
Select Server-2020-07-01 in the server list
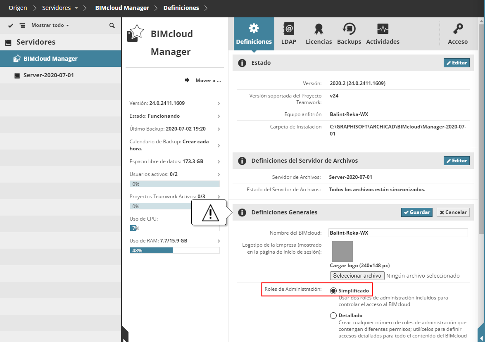(61, 75)
